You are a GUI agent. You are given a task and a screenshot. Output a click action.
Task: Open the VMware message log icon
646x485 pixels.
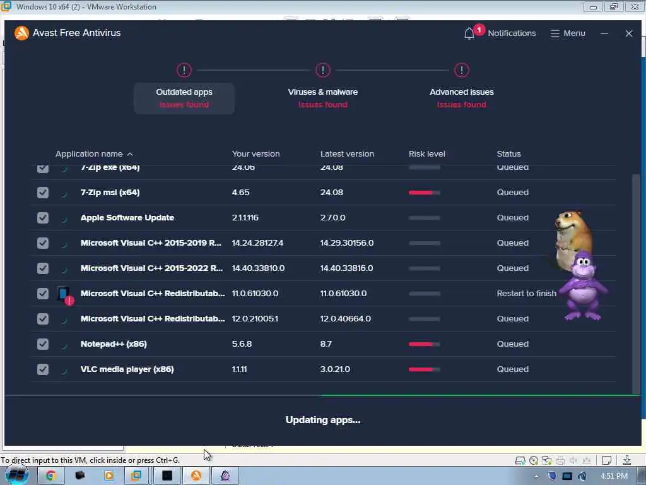coord(606,460)
